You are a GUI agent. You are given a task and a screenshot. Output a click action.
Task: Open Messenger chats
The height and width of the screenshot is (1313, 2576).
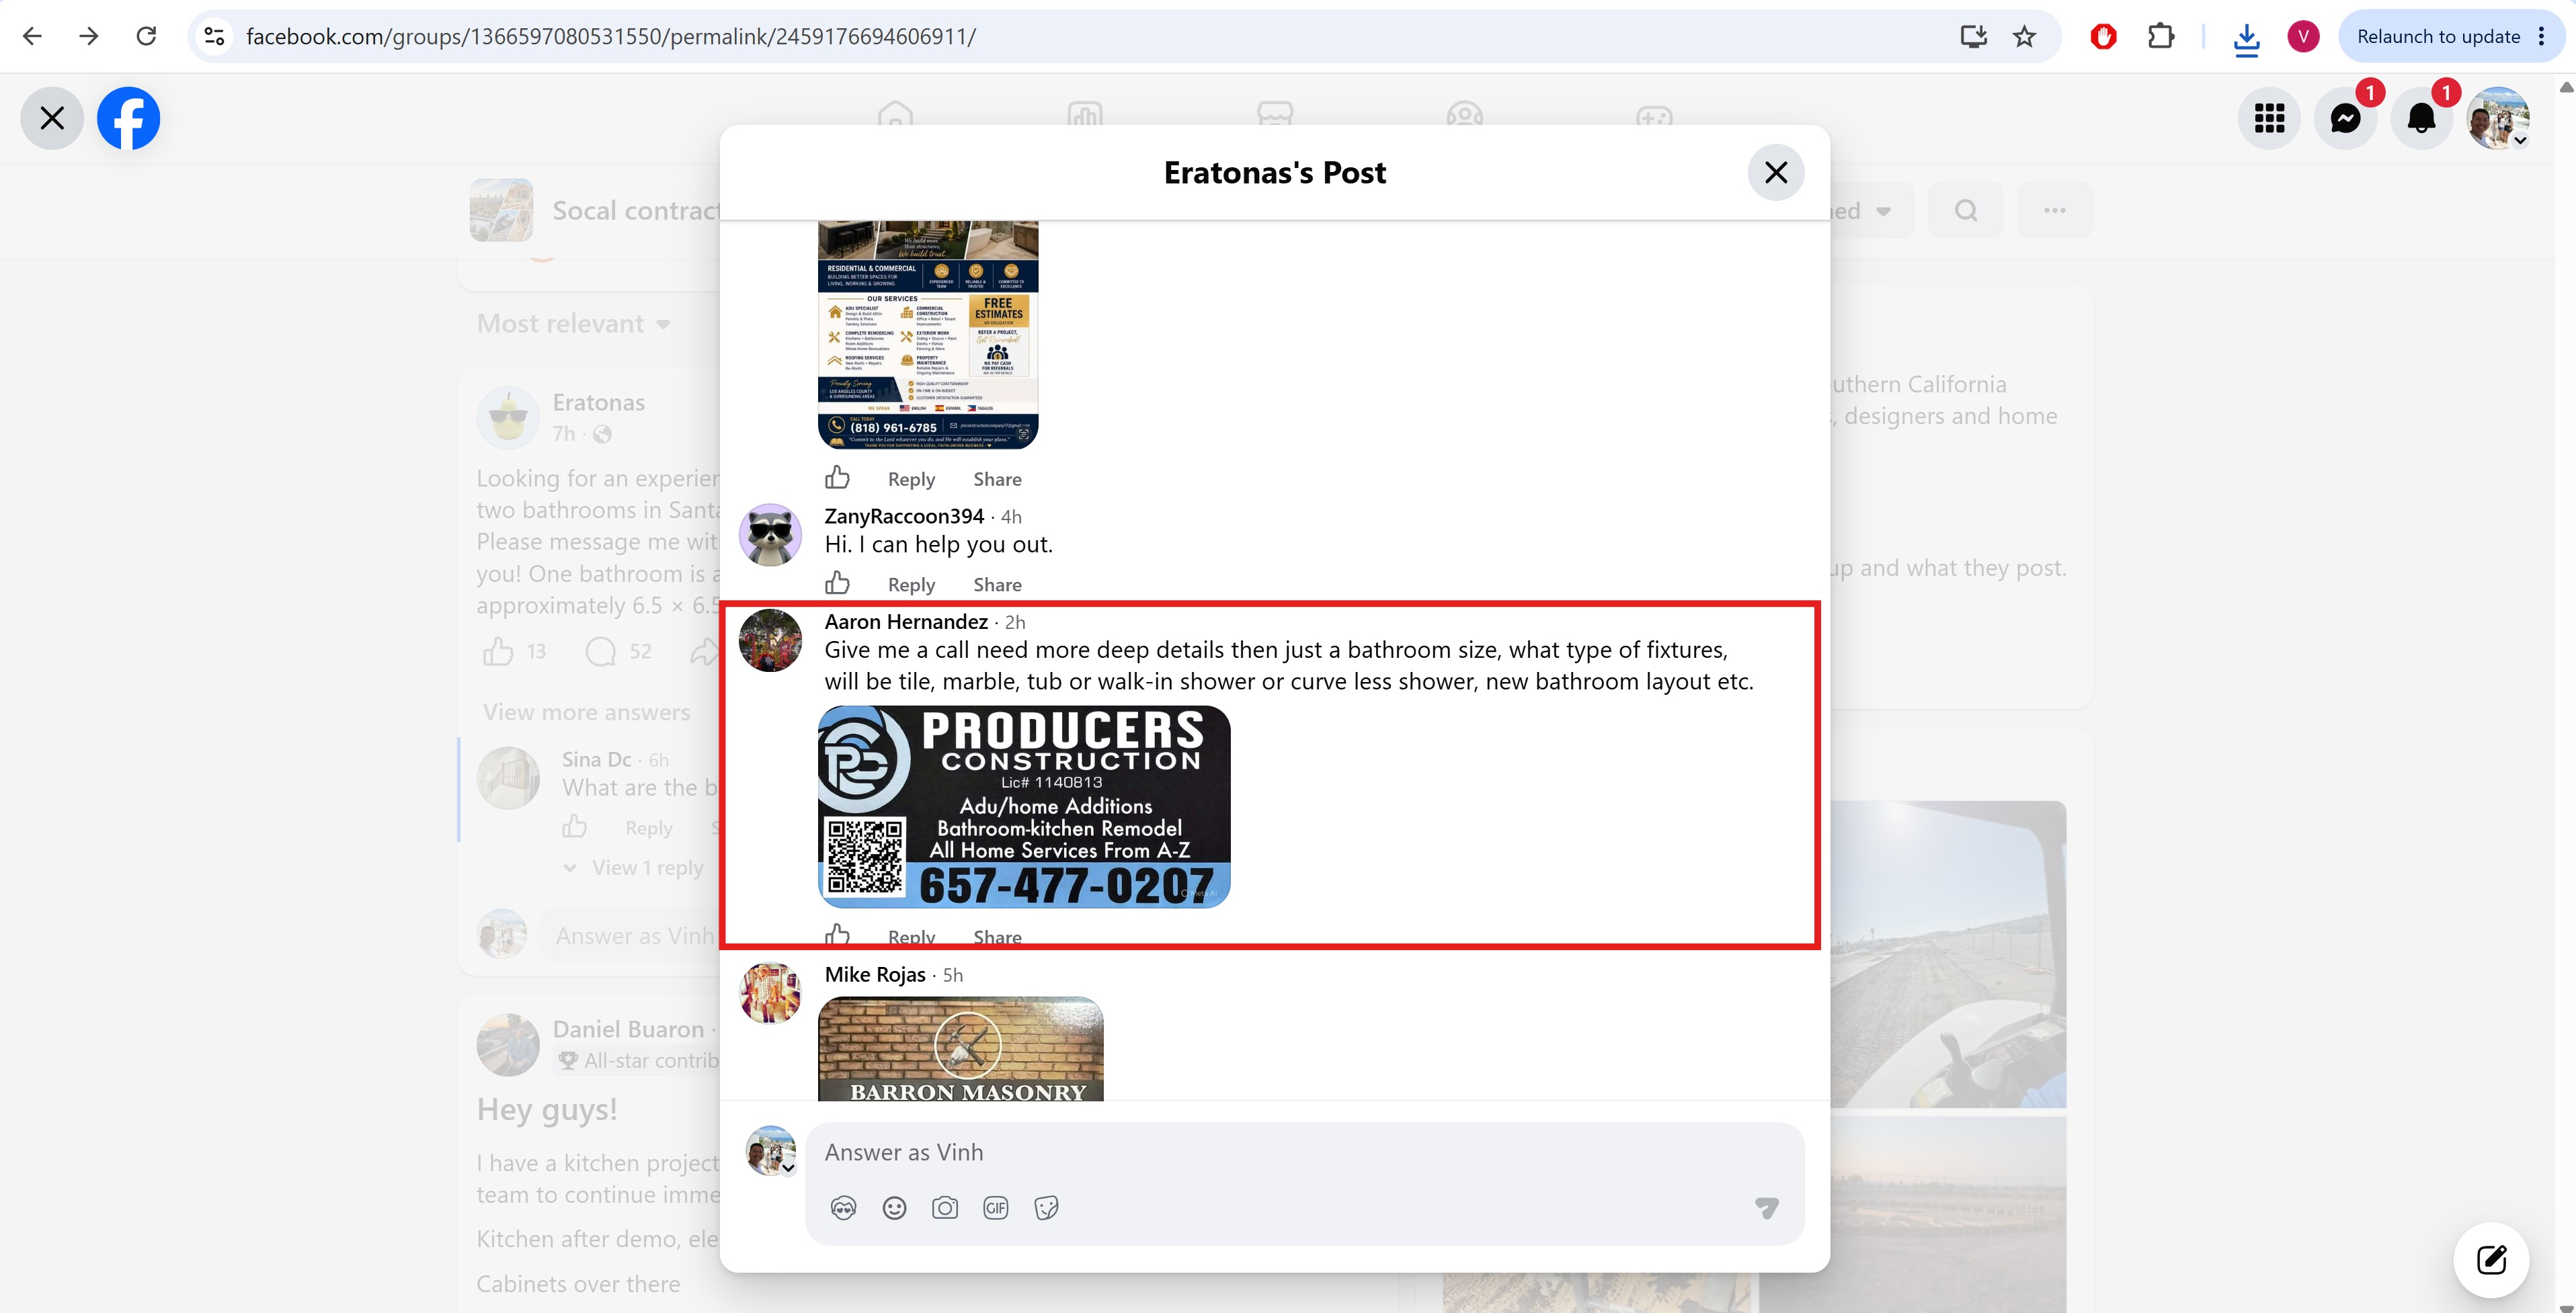click(x=2345, y=118)
